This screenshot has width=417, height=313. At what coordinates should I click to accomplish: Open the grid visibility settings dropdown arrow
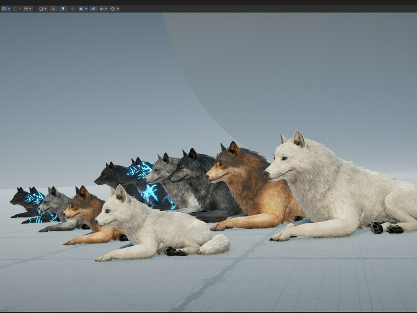pos(9,9)
